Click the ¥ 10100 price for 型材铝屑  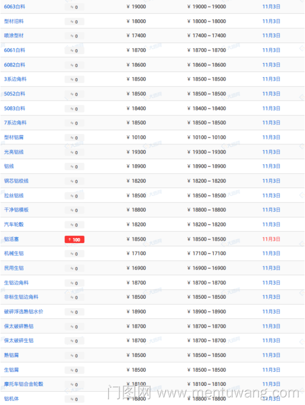(136, 137)
